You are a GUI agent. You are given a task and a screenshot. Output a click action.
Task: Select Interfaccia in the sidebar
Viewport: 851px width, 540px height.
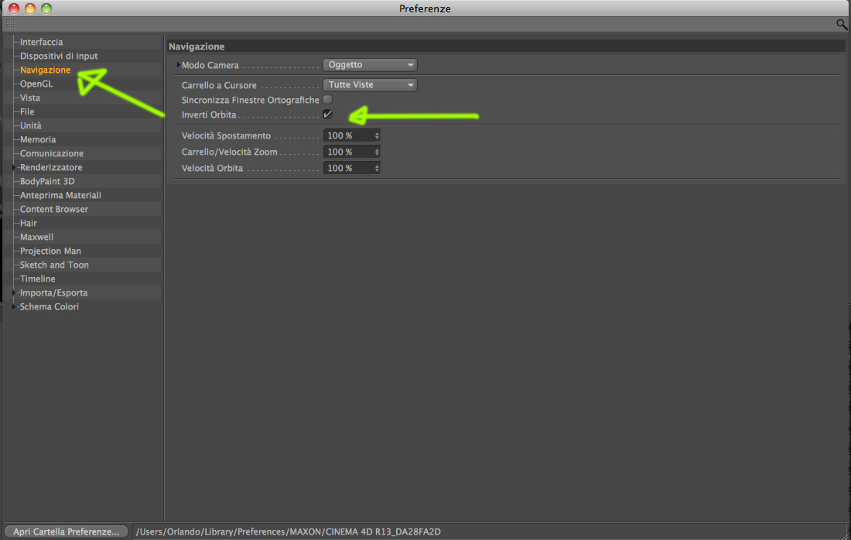(x=41, y=42)
